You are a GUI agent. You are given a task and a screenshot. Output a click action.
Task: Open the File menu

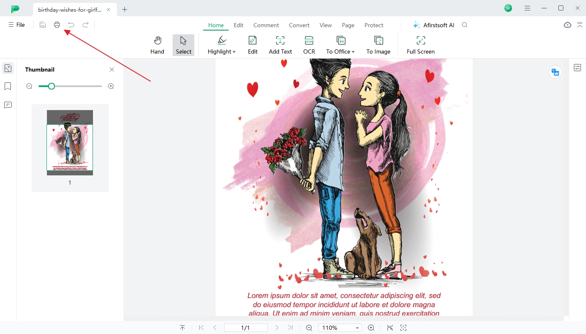(x=17, y=25)
